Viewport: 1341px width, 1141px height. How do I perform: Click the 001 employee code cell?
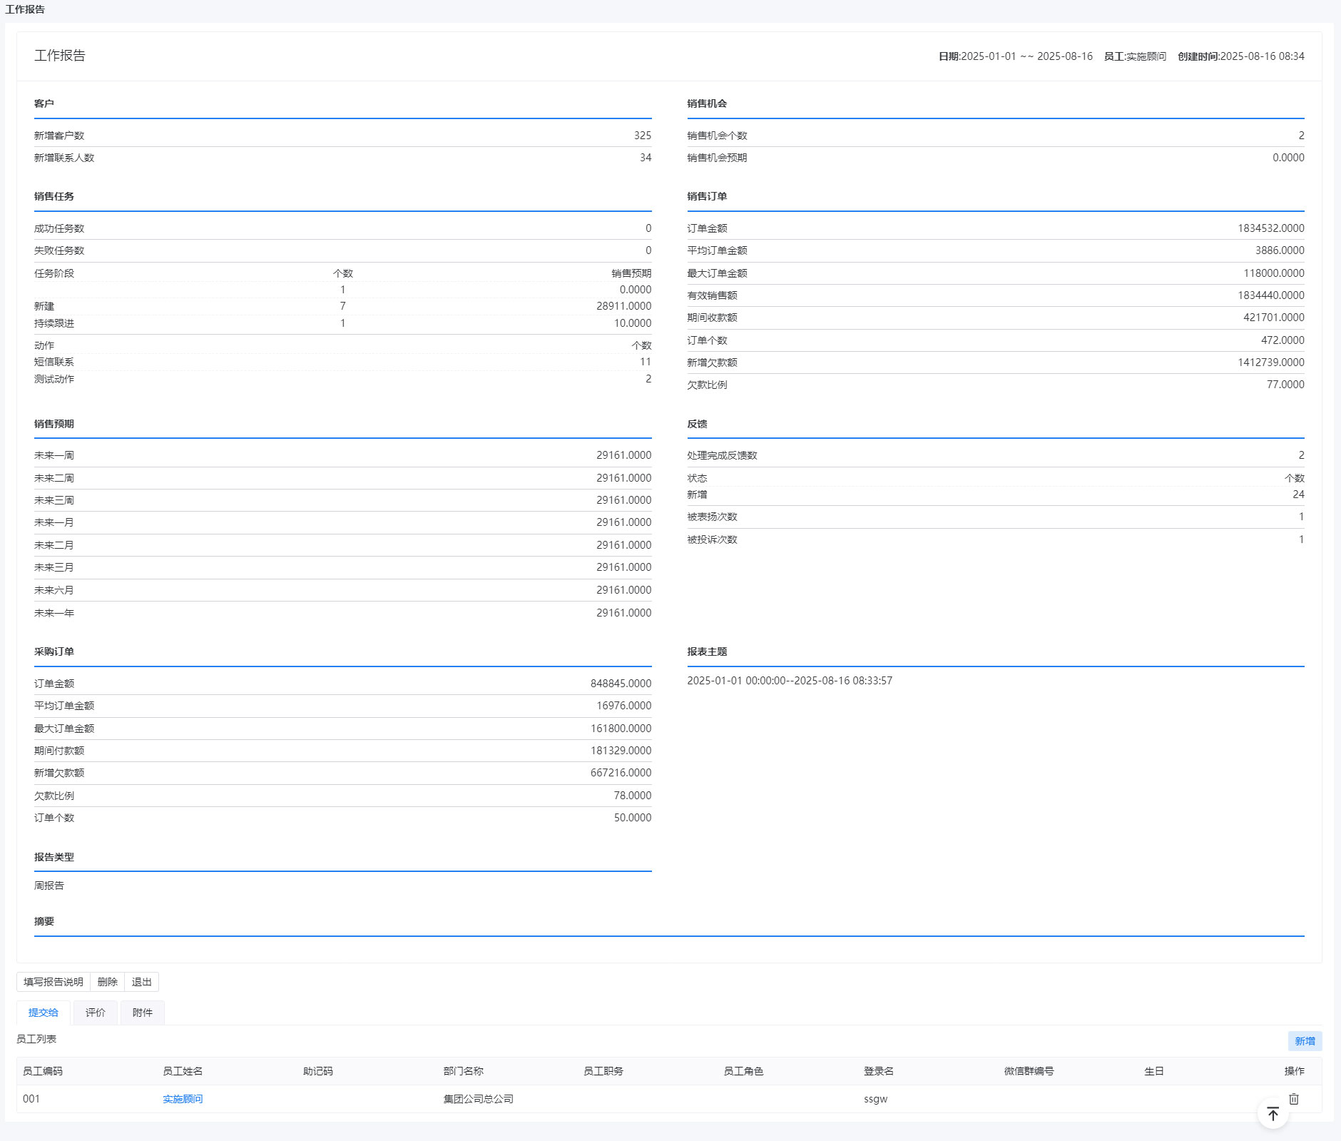tap(31, 1099)
